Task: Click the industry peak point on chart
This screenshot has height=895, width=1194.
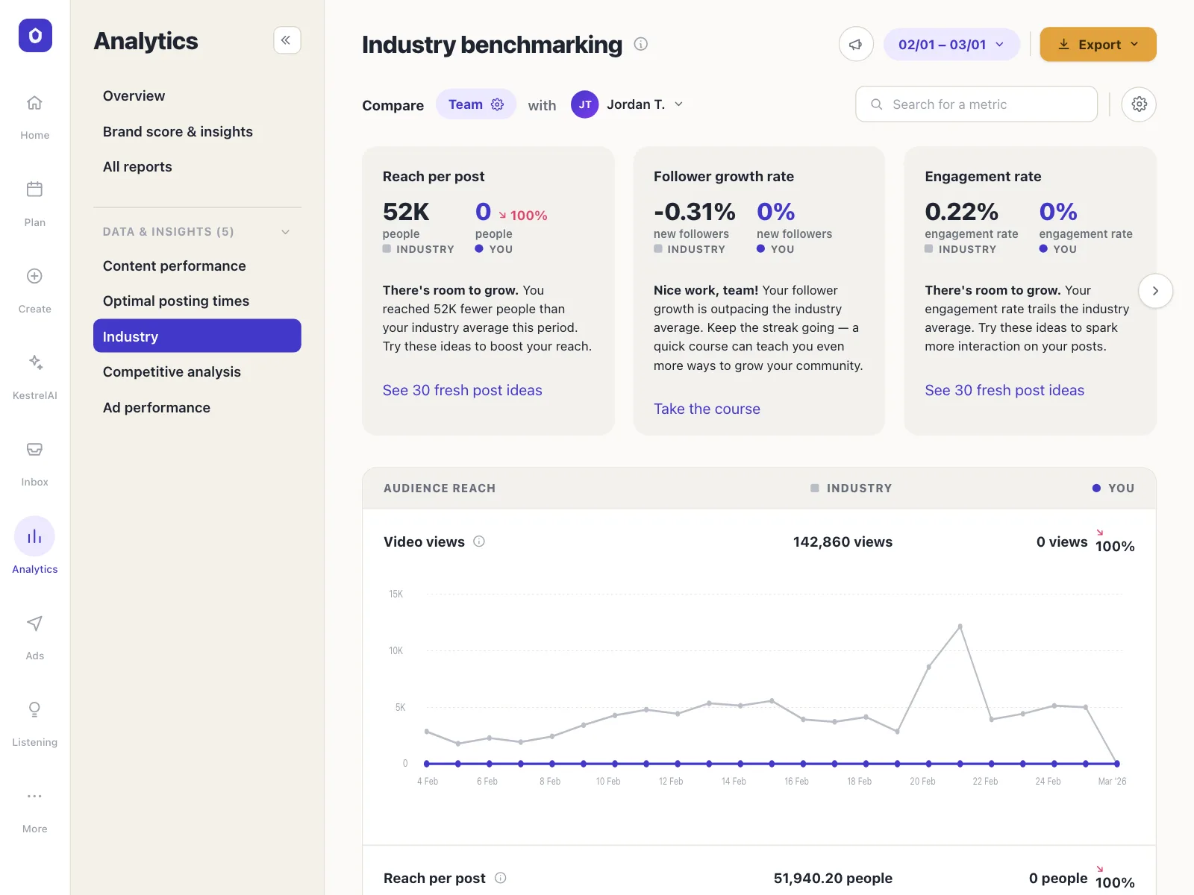Action: (960, 626)
